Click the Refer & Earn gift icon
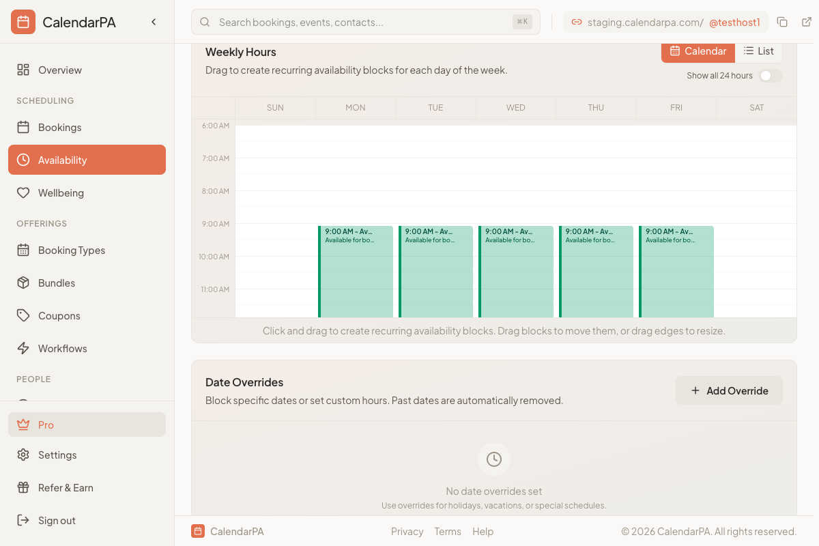 [x=23, y=487]
